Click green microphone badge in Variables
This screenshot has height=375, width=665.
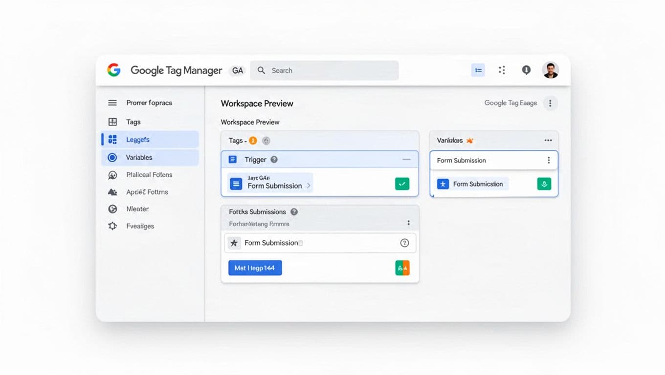544,184
